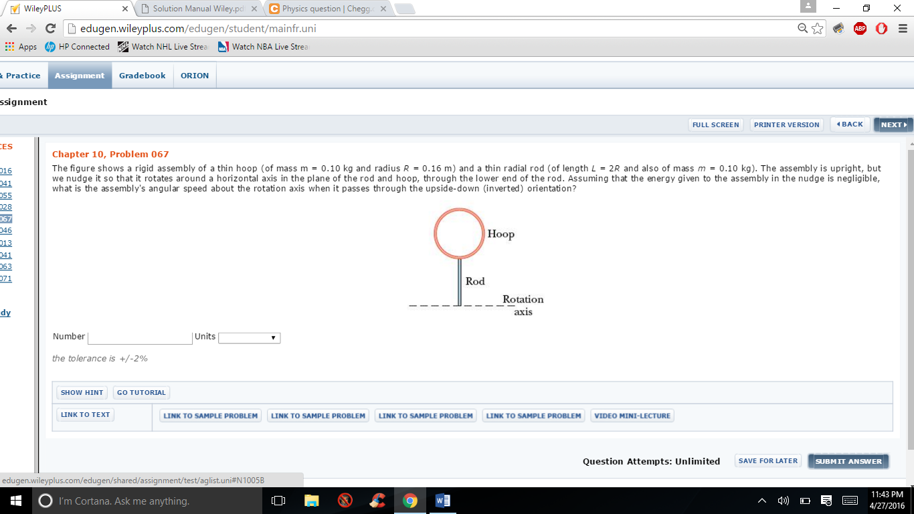Open the Task View icon on the taskbar
Image resolution: width=914 pixels, height=514 pixels.
(x=277, y=500)
